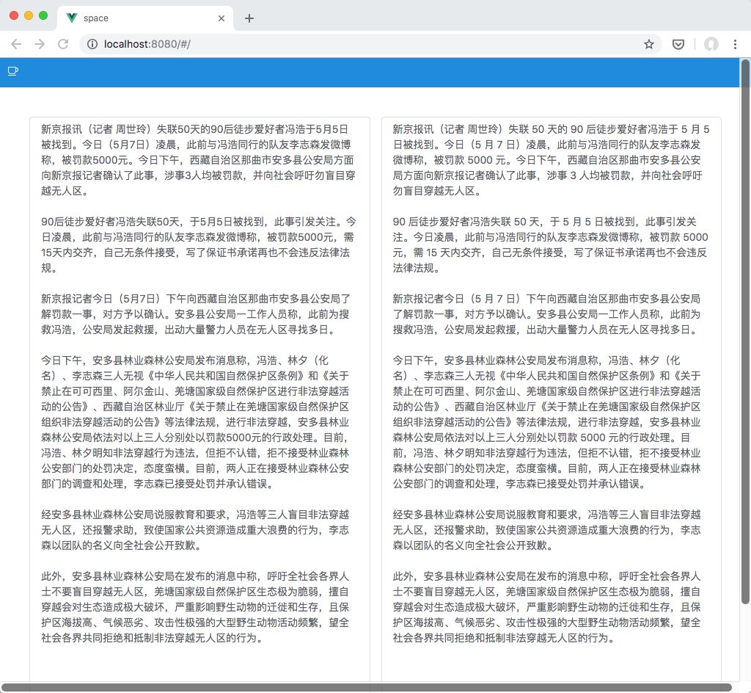
Task: Reload the localhost page
Action: click(x=62, y=44)
